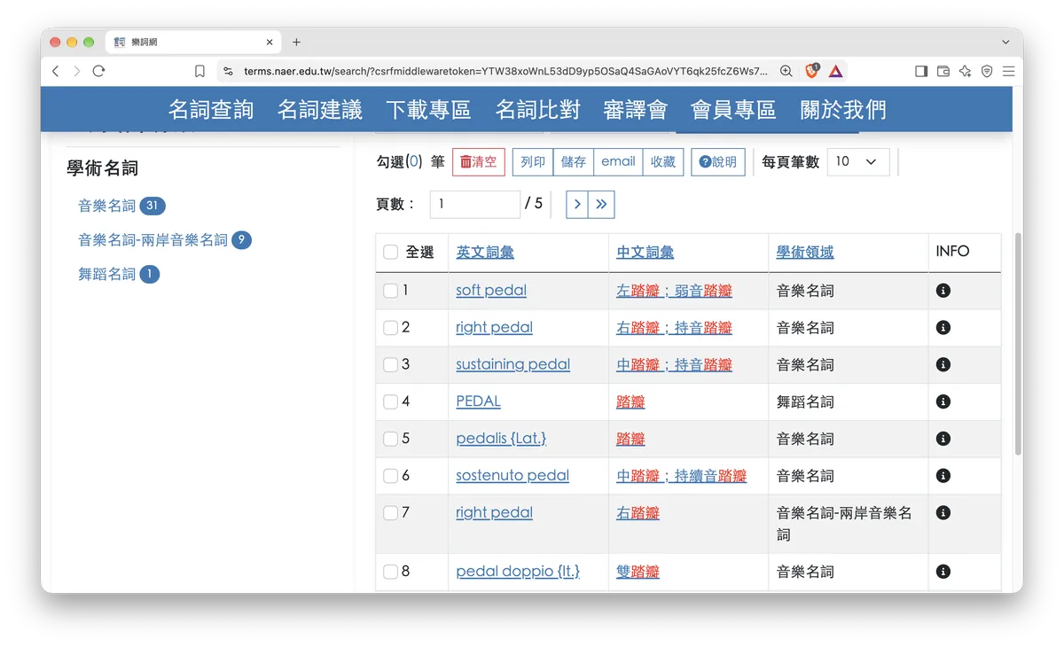This screenshot has width=1064, height=647.
Task: Click the 列印 print button
Action: [533, 162]
